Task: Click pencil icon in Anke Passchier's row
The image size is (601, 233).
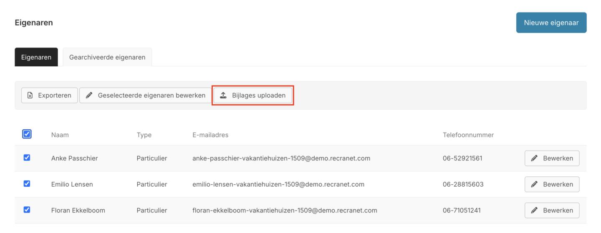Action: (x=534, y=158)
